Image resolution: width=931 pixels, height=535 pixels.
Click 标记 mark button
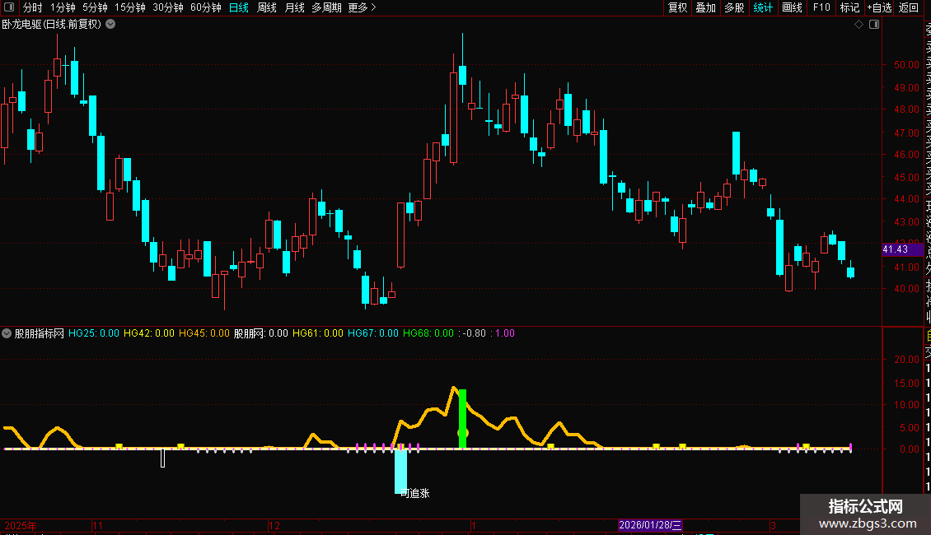tap(849, 7)
